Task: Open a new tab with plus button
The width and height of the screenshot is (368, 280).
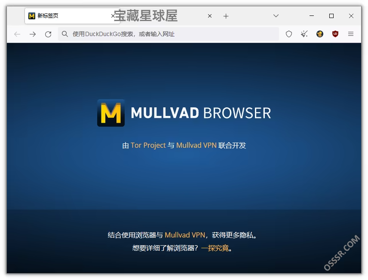Action: tap(226, 16)
